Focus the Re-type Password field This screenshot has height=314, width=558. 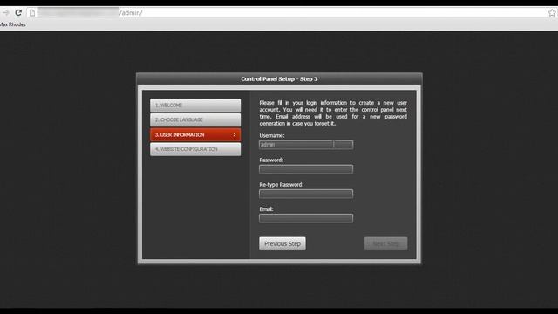coord(306,194)
